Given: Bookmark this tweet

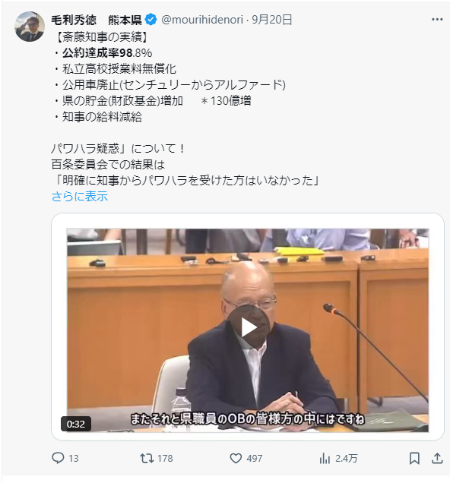Looking at the screenshot, I should [x=414, y=459].
